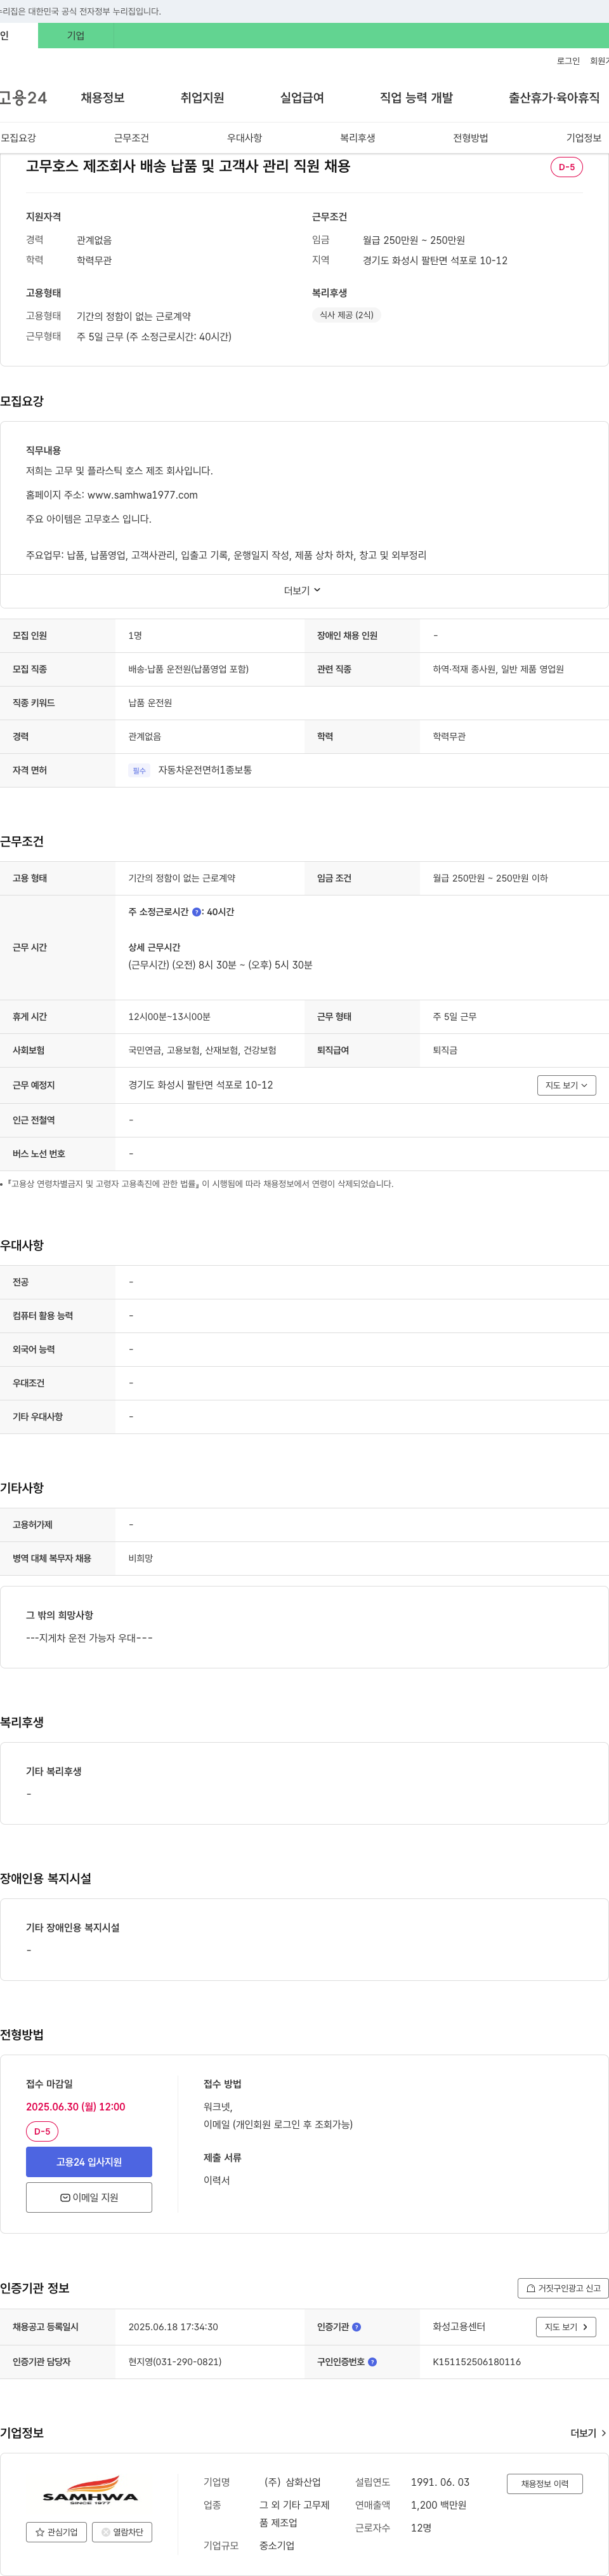
Task: Click registration date 2025.06.18 17:34:30
Action: point(173,2327)
